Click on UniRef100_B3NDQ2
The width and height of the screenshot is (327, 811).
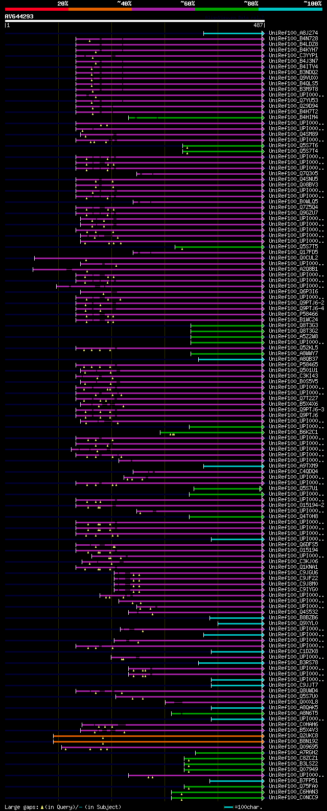[293, 73]
